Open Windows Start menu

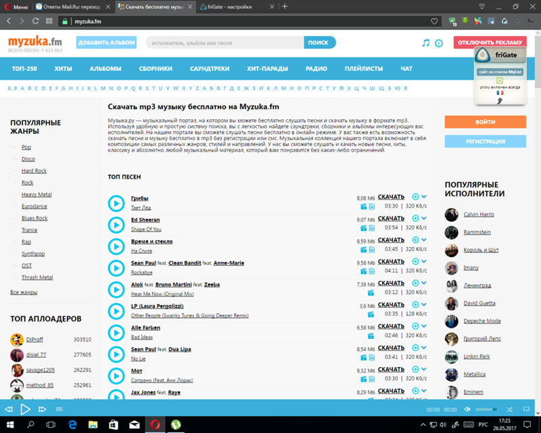click(9, 425)
